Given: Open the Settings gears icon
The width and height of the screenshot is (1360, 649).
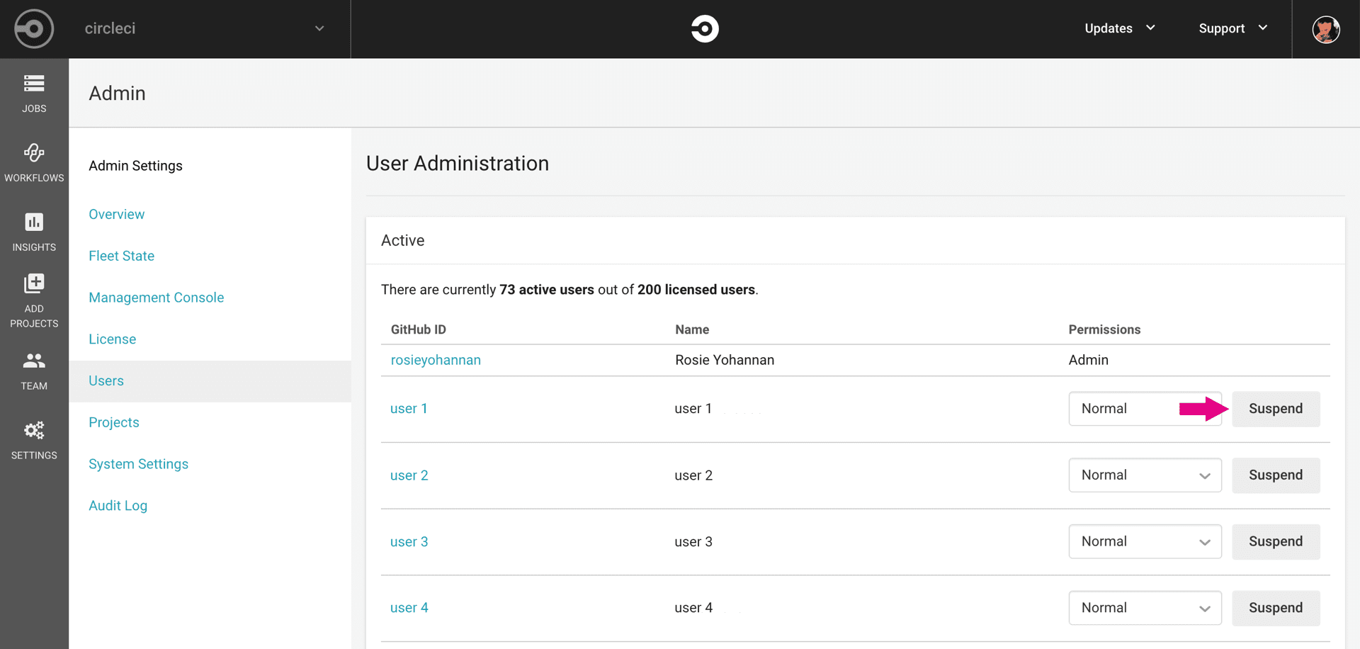Looking at the screenshot, I should 34,431.
